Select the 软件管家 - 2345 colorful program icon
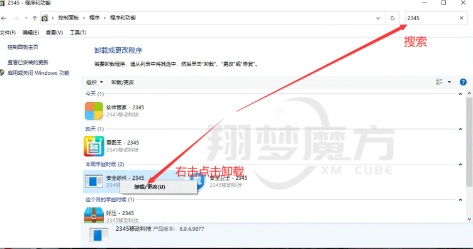Viewport: 473px width, 249px height. point(94,111)
